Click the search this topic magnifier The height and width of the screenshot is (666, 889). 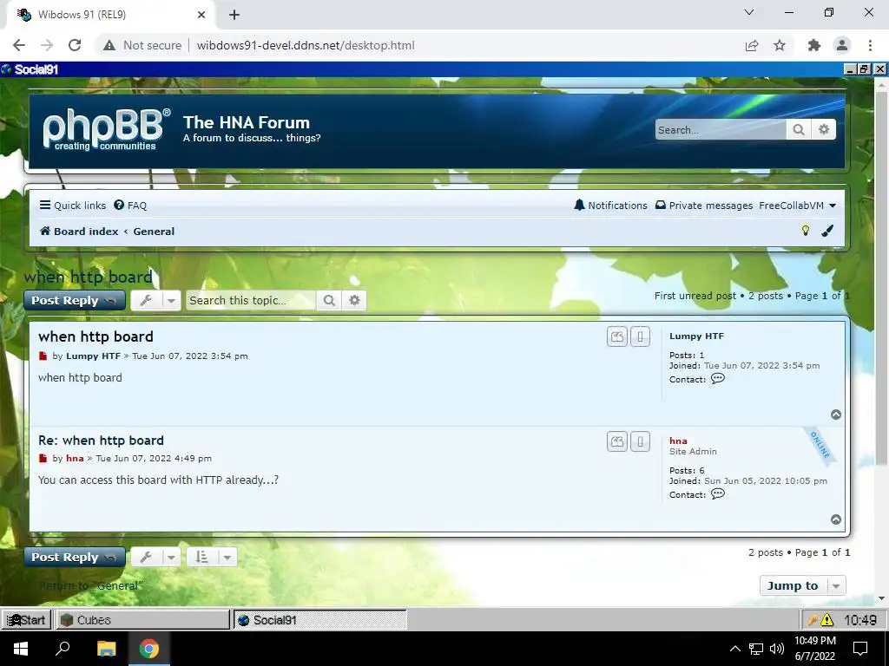pyautogui.click(x=329, y=300)
